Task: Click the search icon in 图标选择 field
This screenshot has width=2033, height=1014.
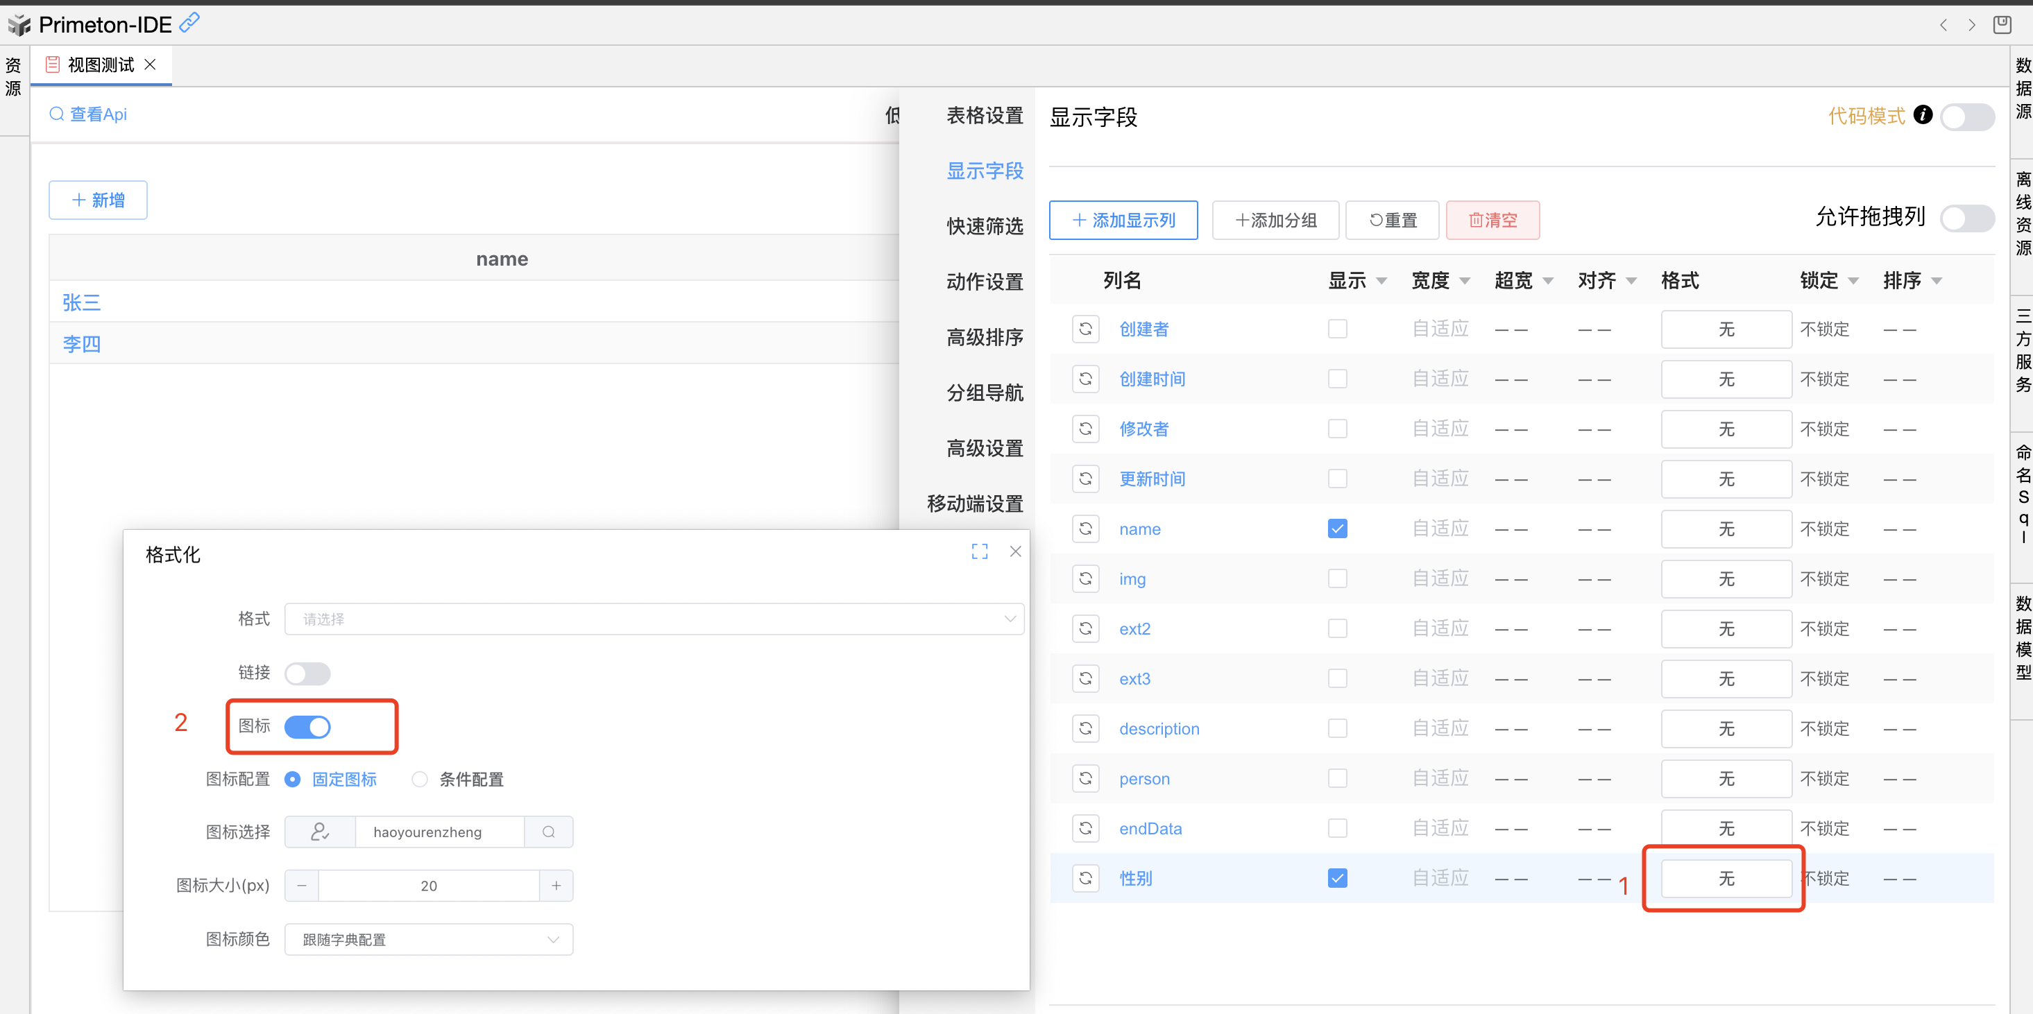Action: tap(549, 832)
